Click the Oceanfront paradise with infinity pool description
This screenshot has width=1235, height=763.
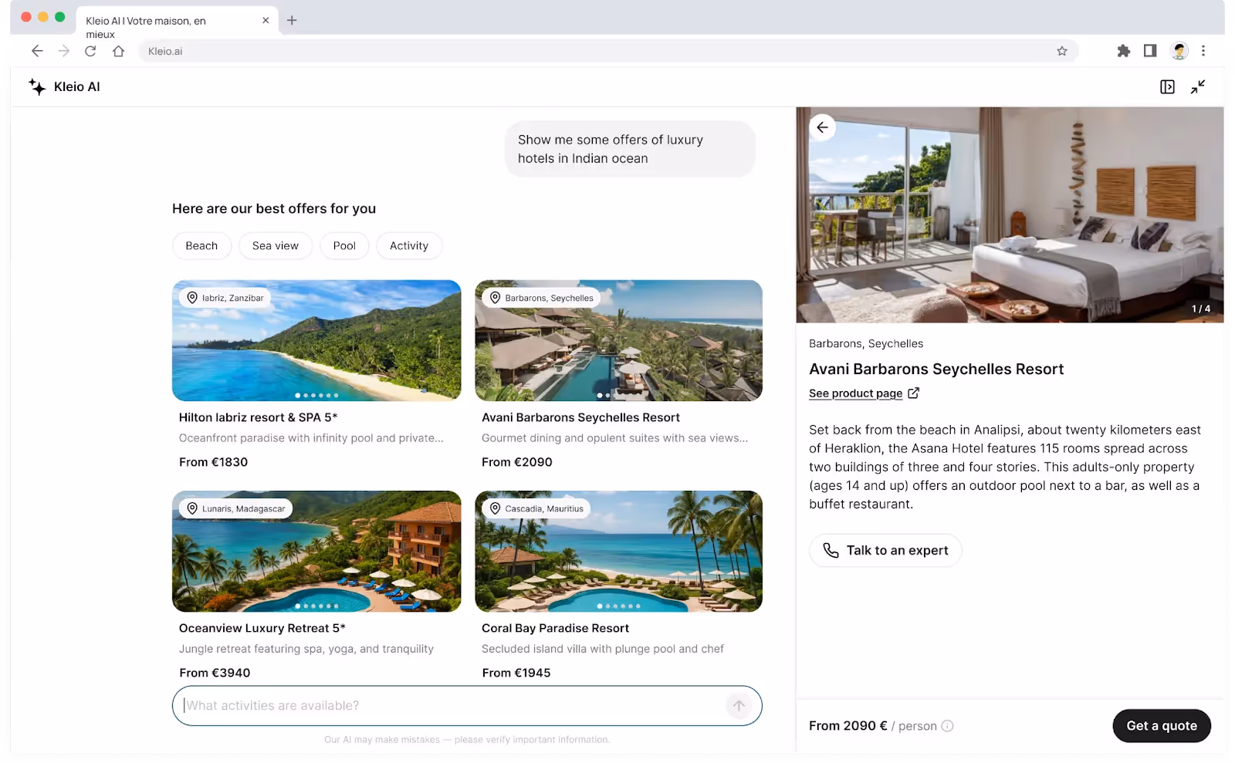(x=311, y=438)
